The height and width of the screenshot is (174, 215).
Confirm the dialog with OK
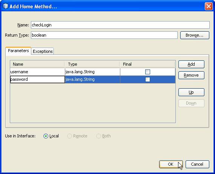click(171, 164)
